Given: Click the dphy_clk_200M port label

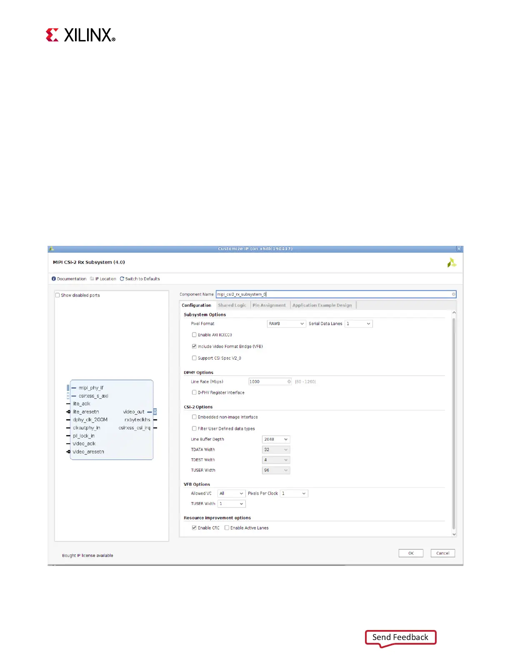Looking at the screenshot, I should [x=90, y=420].
